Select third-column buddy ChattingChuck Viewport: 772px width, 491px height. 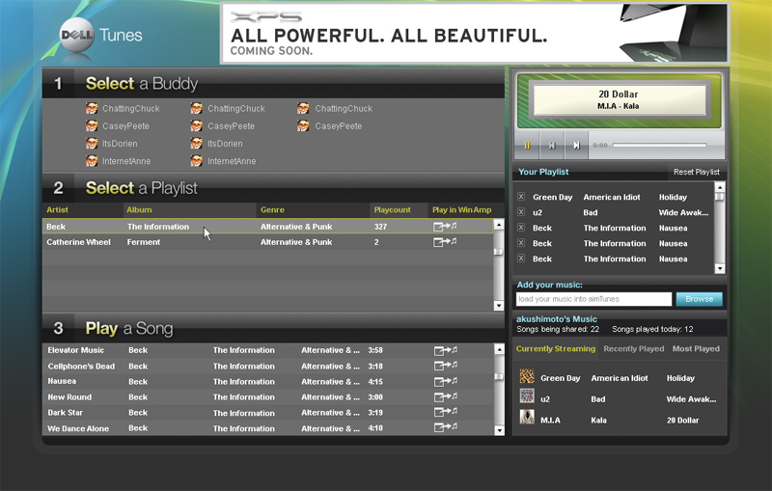(335, 108)
